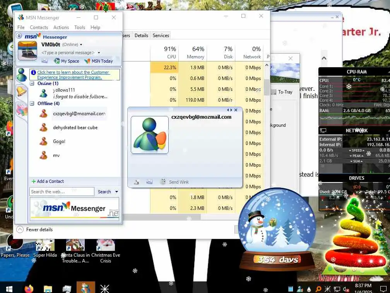The image size is (390, 293).
Task: Open the e-mail inbox envelope icon
Action: click(x=44, y=61)
